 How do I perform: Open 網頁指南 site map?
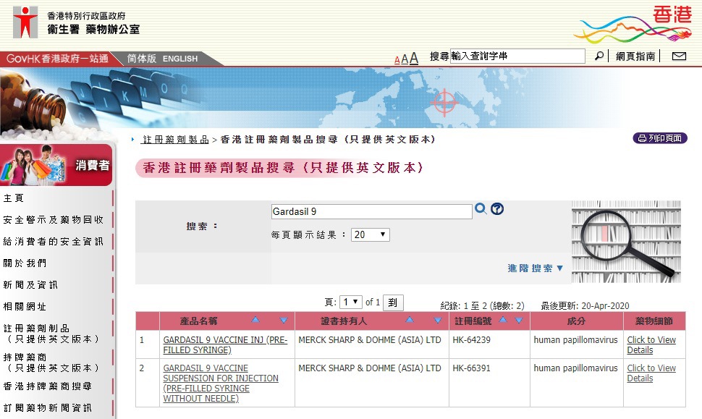[x=635, y=56]
